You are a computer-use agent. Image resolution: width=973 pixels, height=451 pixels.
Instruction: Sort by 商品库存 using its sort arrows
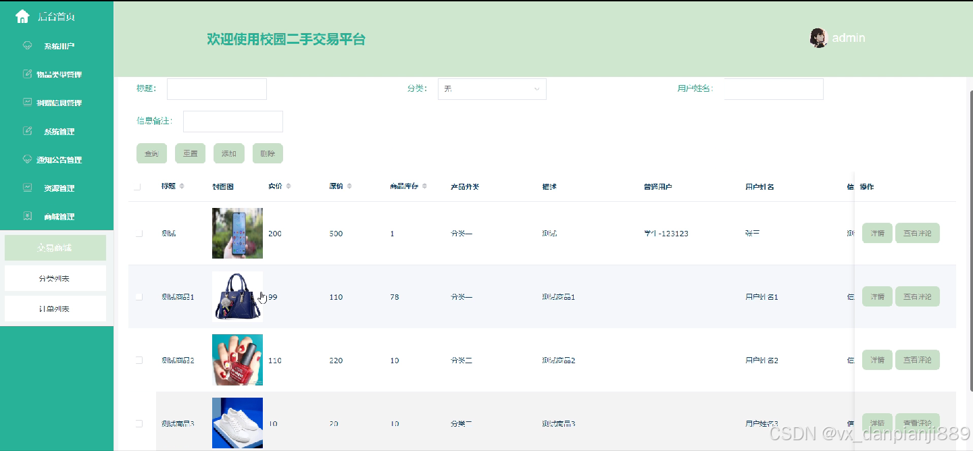(424, 186)
